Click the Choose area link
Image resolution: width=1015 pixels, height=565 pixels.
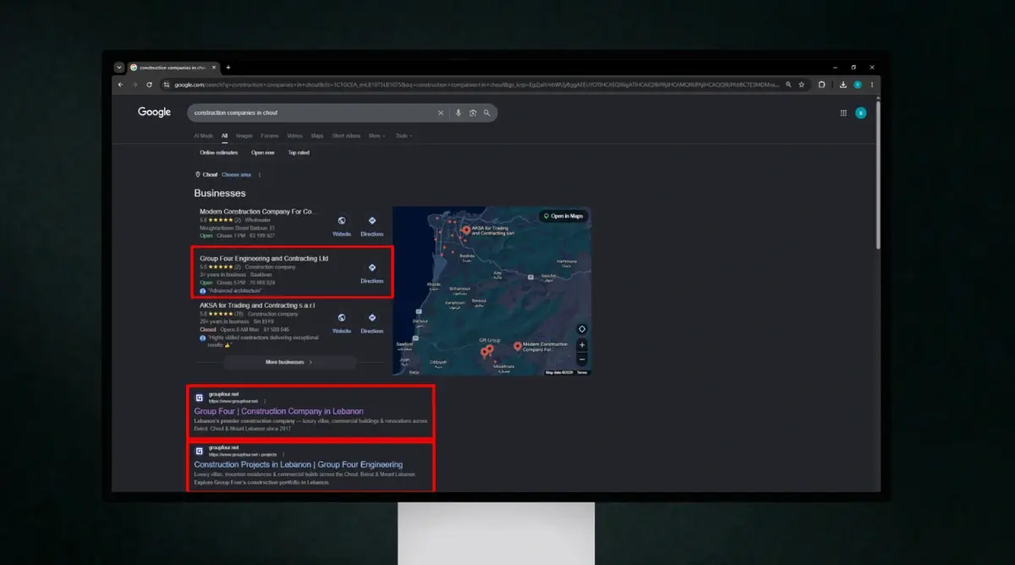click(x=237, y=175)
